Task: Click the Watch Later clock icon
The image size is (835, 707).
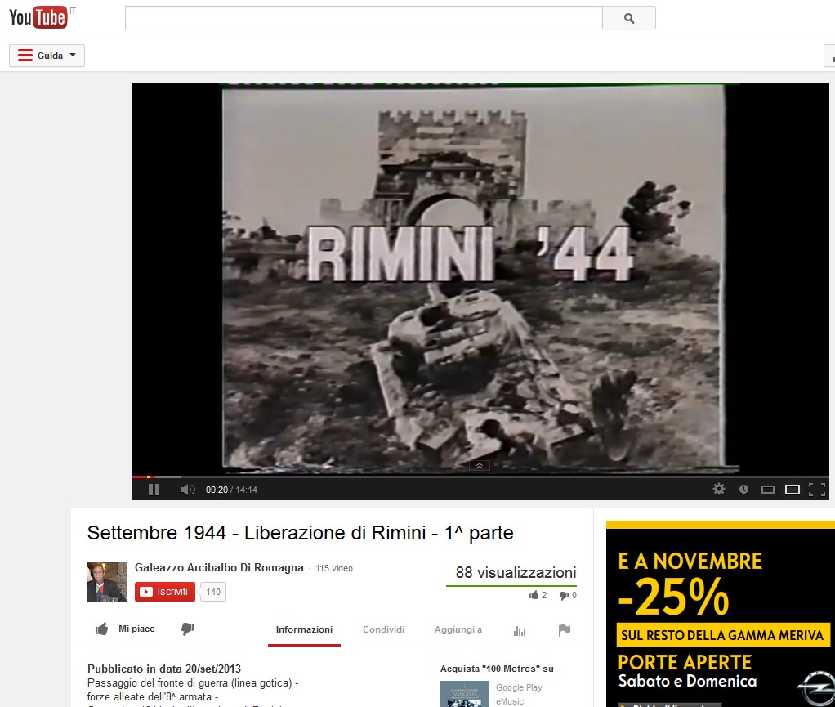Action: click(744, 489)
